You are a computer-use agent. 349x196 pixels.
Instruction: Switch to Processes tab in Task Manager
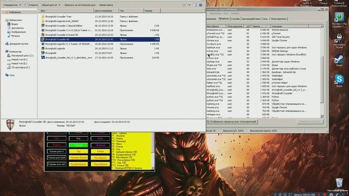tap(224, 19)
